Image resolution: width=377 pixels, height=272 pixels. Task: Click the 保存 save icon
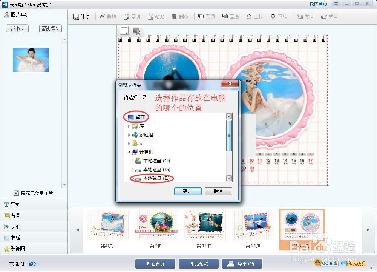[x=81, y=16]
